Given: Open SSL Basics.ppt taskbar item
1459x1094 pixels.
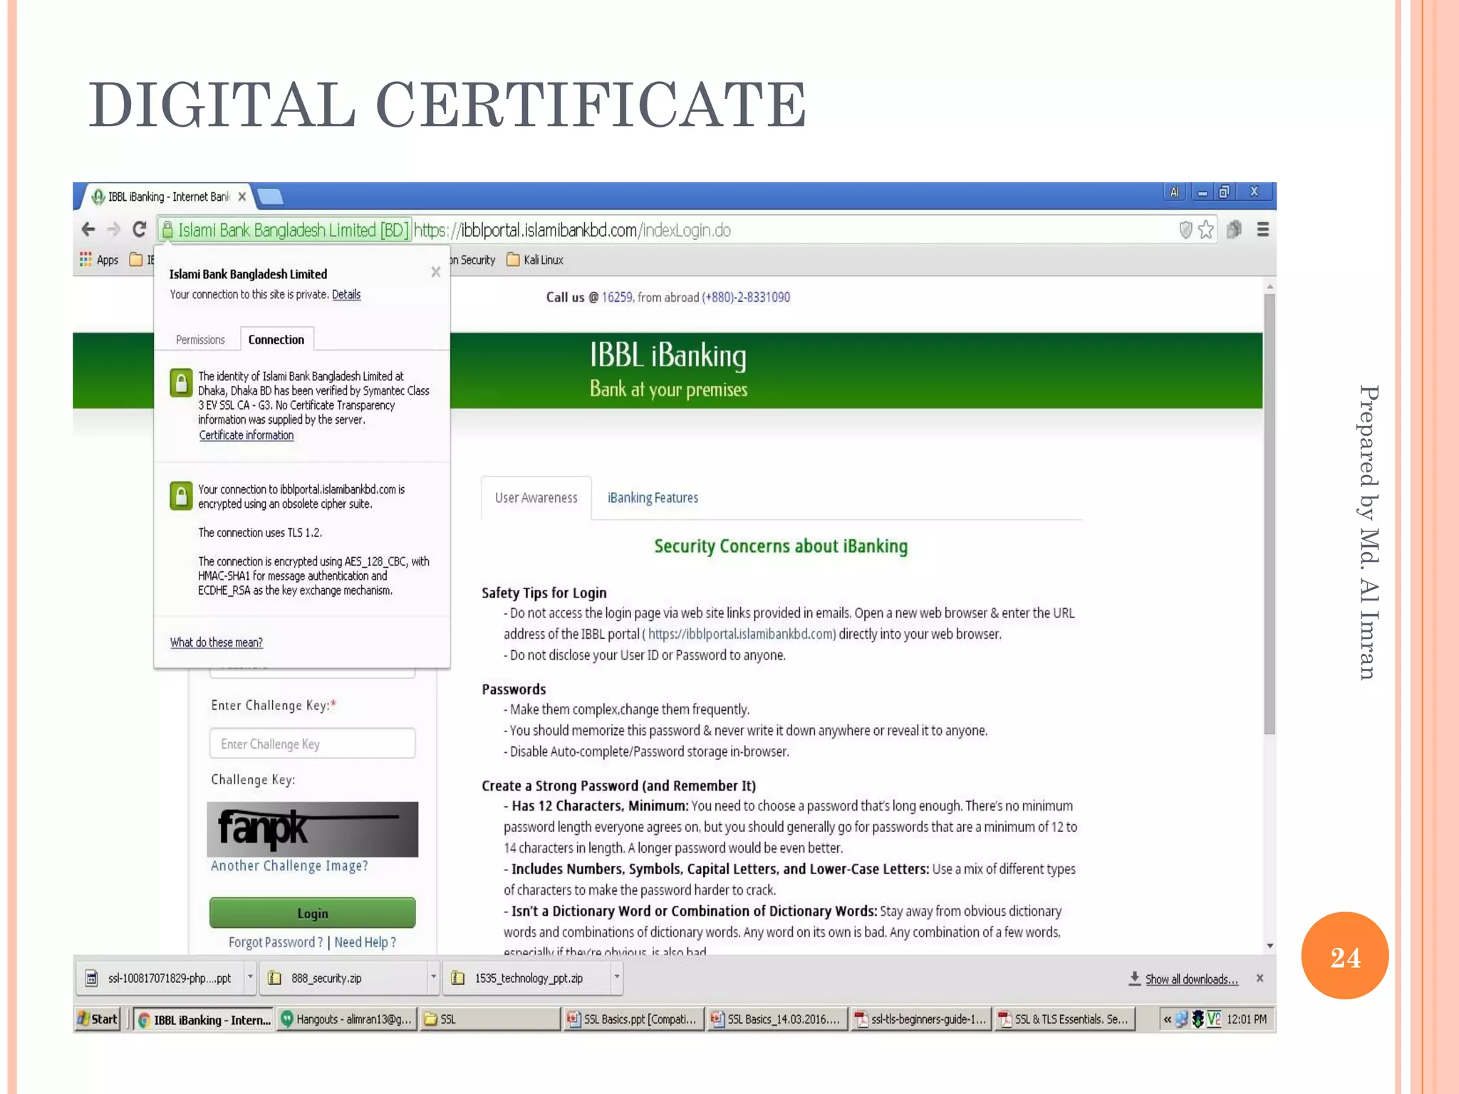Looking at the screenshot, I should pos(633,1019).
